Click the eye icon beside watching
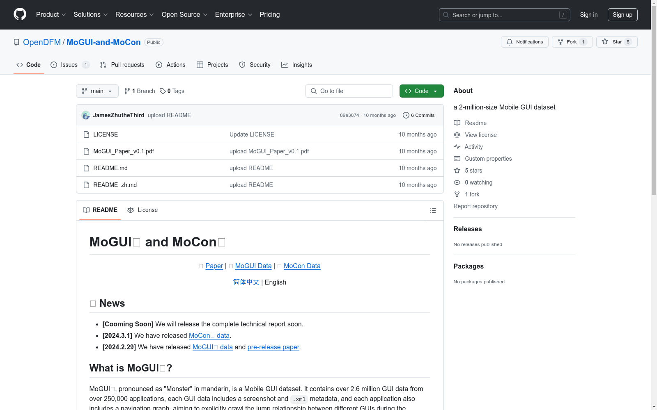The width and height of the screenshot is (657, 410). pyautogui.click(x=457, y=182)
